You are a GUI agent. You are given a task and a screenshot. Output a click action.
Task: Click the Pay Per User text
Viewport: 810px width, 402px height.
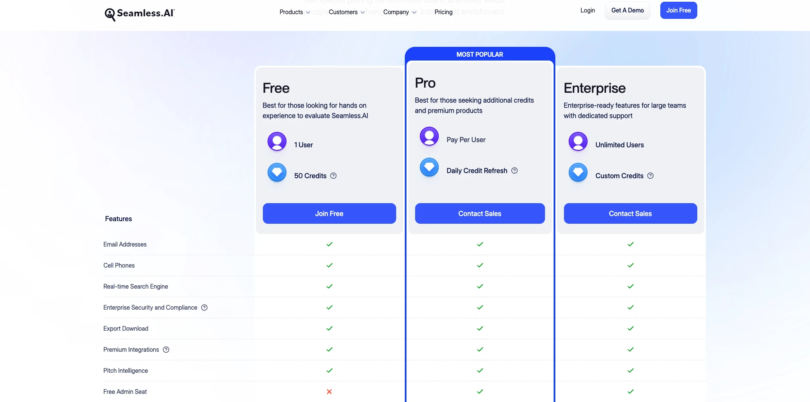pos(466,140)
